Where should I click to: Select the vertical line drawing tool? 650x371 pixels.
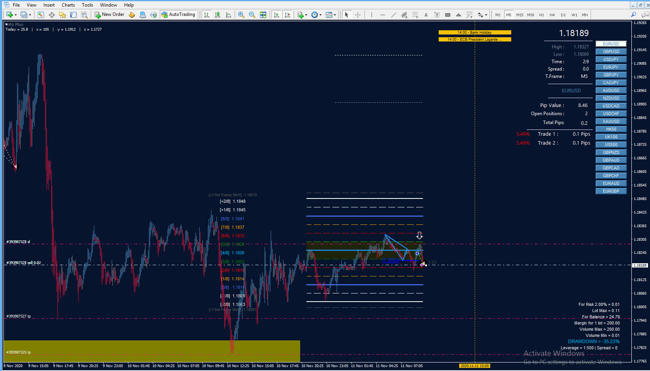click(x=372, y=15)
